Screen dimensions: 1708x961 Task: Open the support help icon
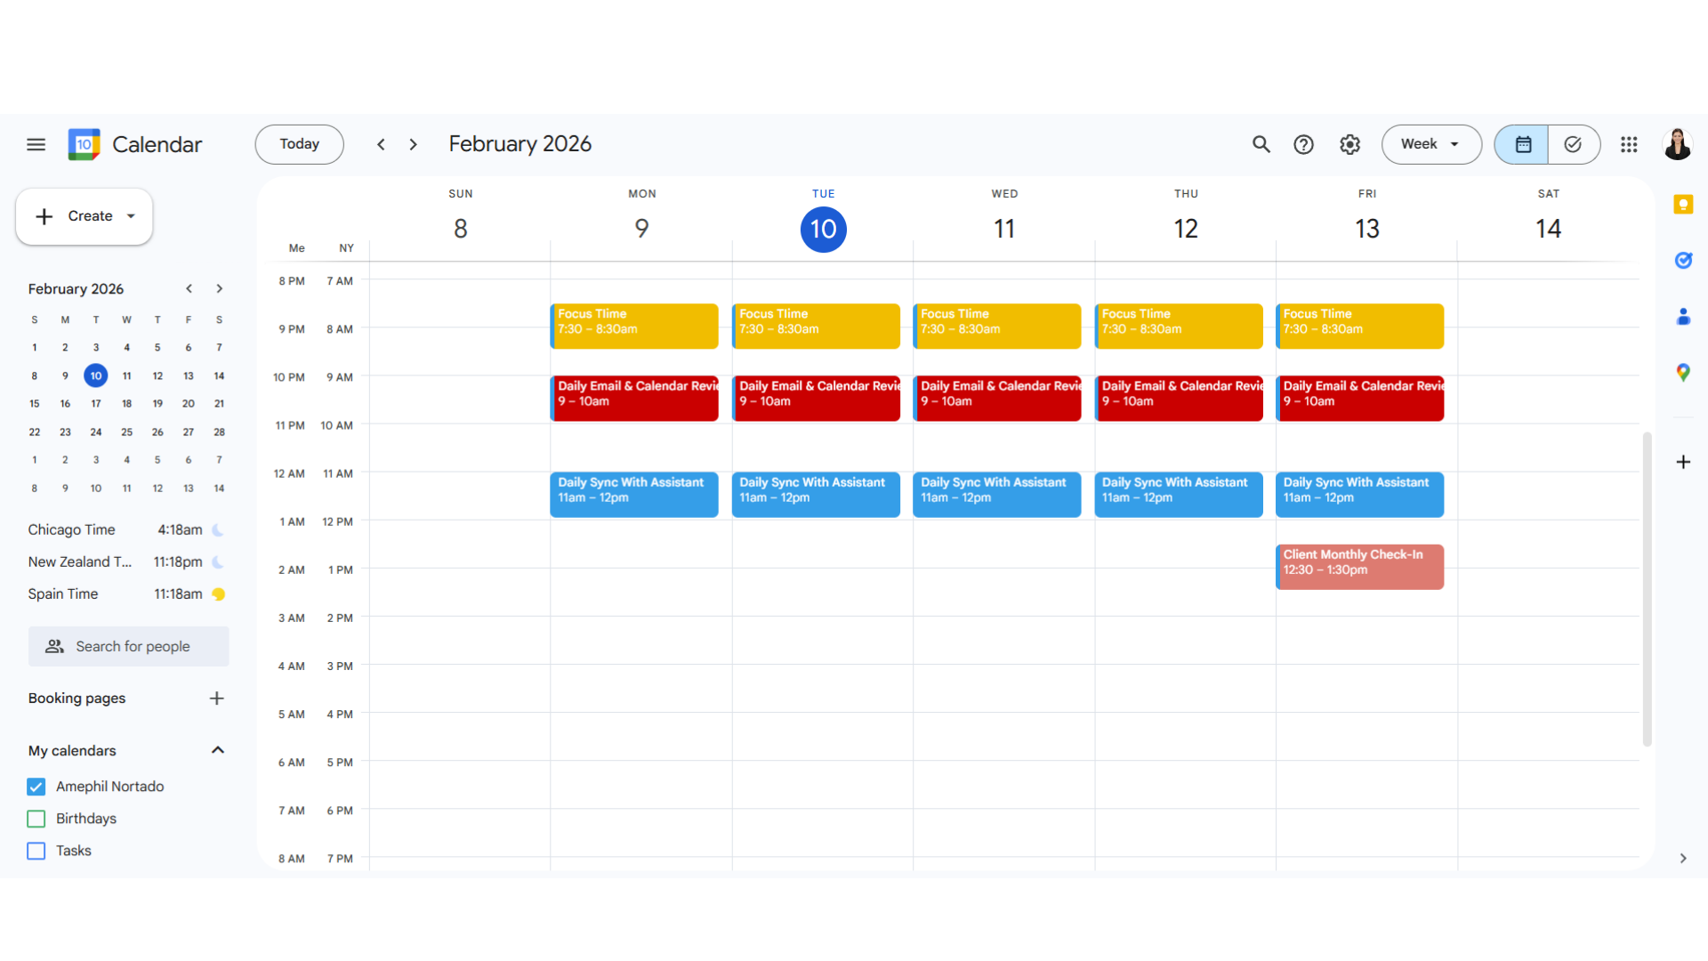coord(1303,144)
